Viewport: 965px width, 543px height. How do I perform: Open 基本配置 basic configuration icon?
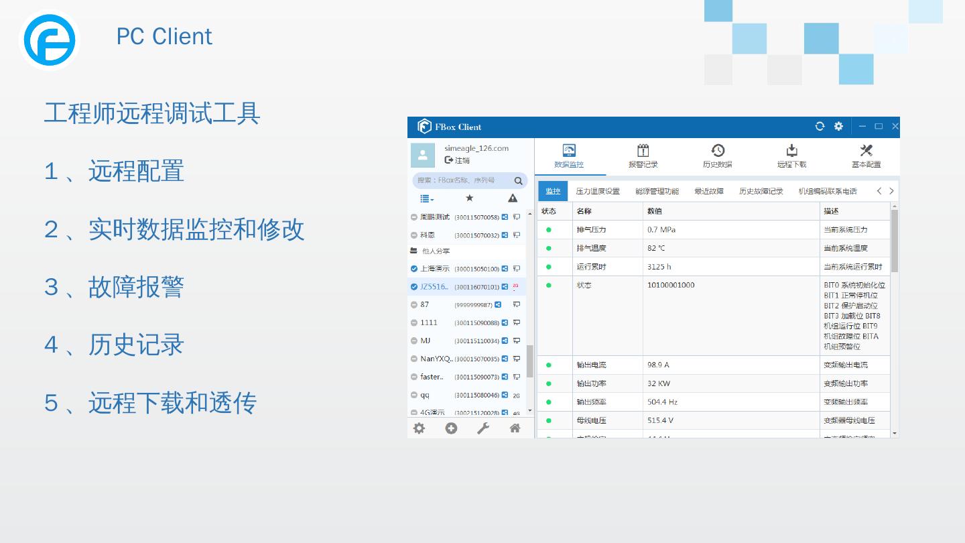coord(866,151)
